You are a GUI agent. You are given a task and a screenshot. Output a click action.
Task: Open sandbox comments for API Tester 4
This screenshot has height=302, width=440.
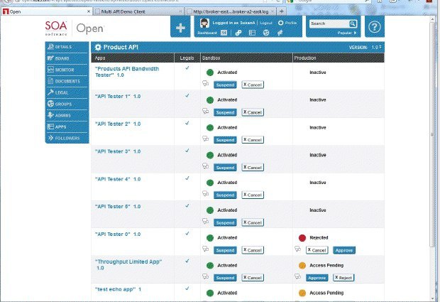tap(205, 193)
